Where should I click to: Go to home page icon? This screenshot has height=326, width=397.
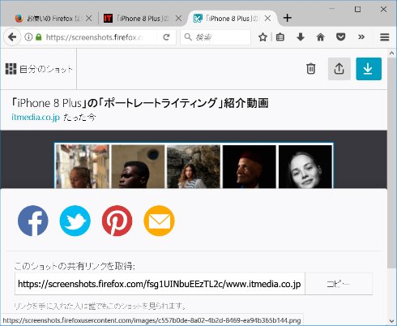[x=320, y=37]
